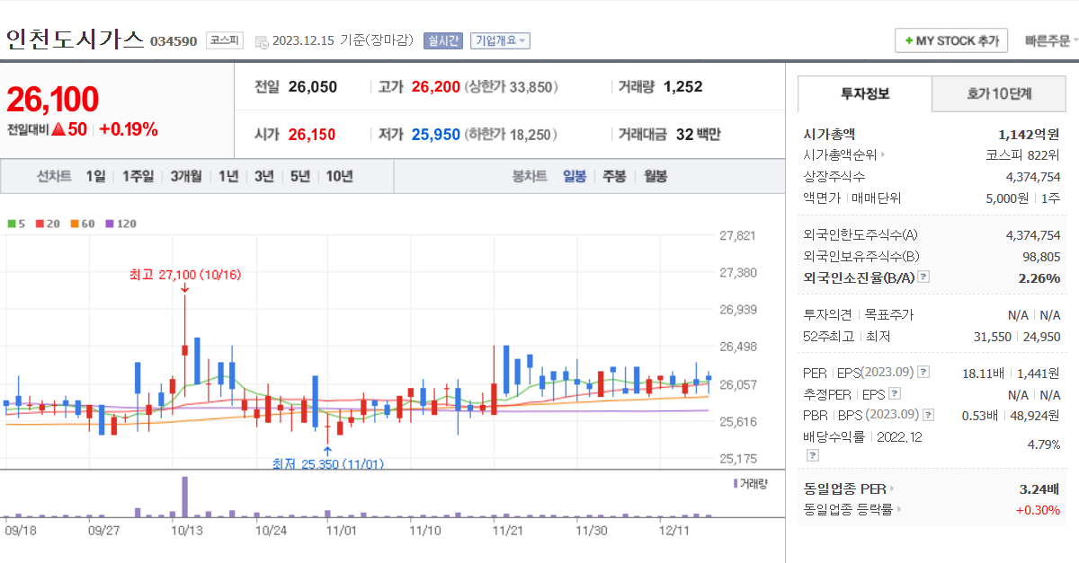Click the 거래량 value 1,252
This screenshot has width=1079, height=563.
point(682,87)
